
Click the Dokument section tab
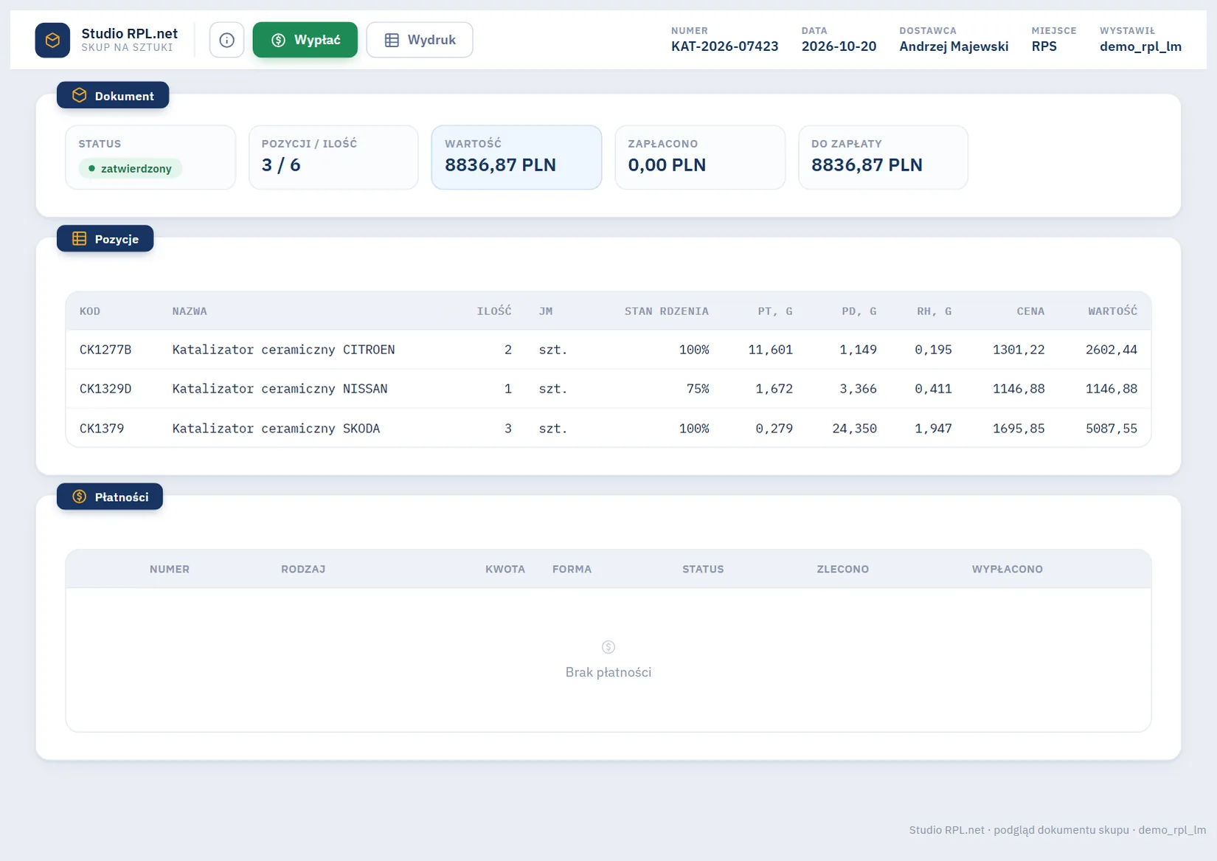coord(113,95)
